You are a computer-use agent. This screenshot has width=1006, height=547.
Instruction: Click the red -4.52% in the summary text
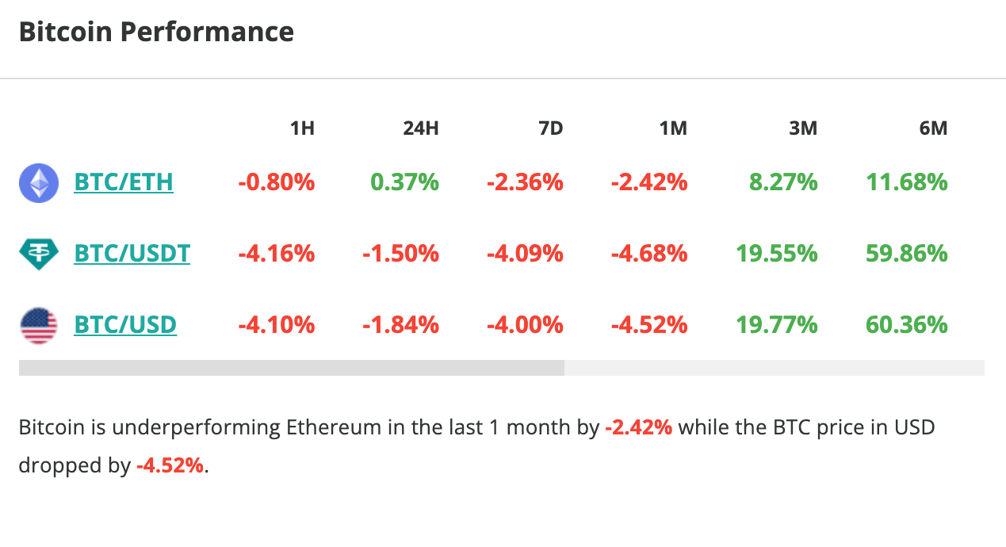170,465
